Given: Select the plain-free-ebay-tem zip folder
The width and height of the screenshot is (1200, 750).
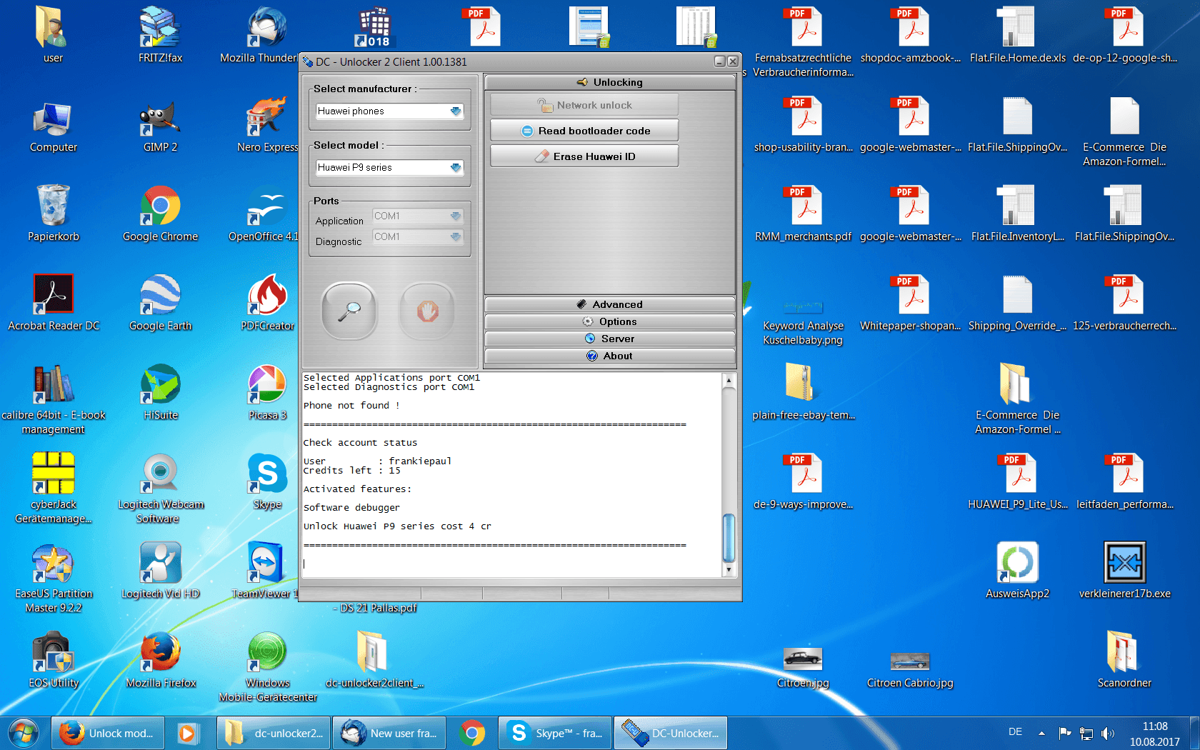Looking at the screenshot, I should coord(803,393).
